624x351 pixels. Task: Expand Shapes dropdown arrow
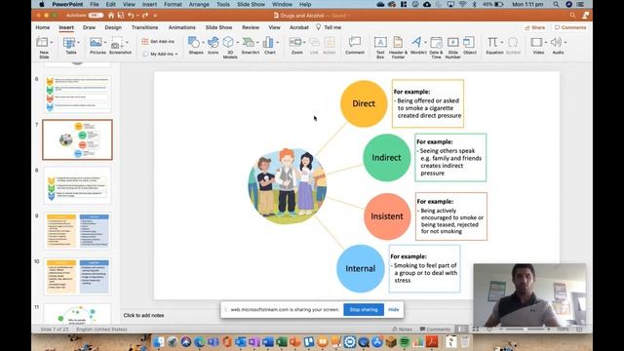coord(203,42)
